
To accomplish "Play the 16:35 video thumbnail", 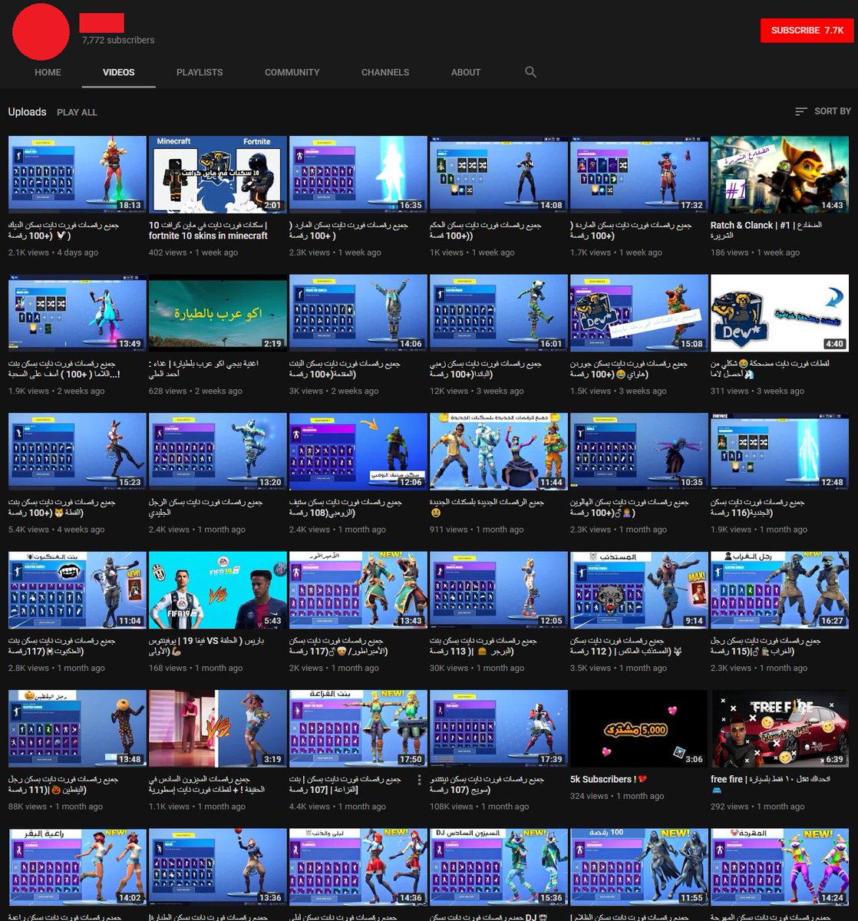I will 358,175.
